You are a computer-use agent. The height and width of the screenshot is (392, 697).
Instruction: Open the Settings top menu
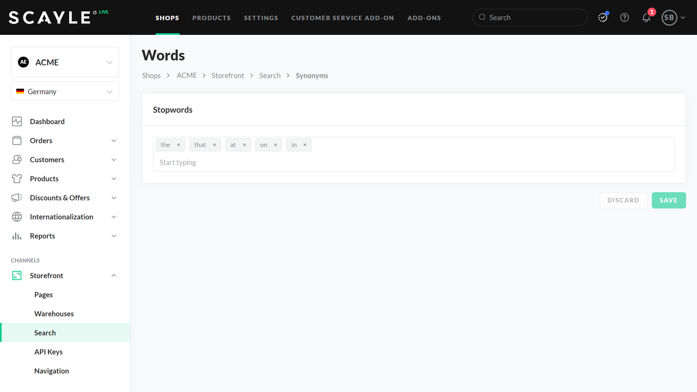point(261,18)
